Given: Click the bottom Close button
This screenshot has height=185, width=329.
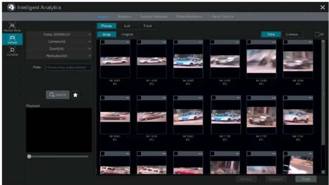Looking at the screenshot, I should point(306,179).
